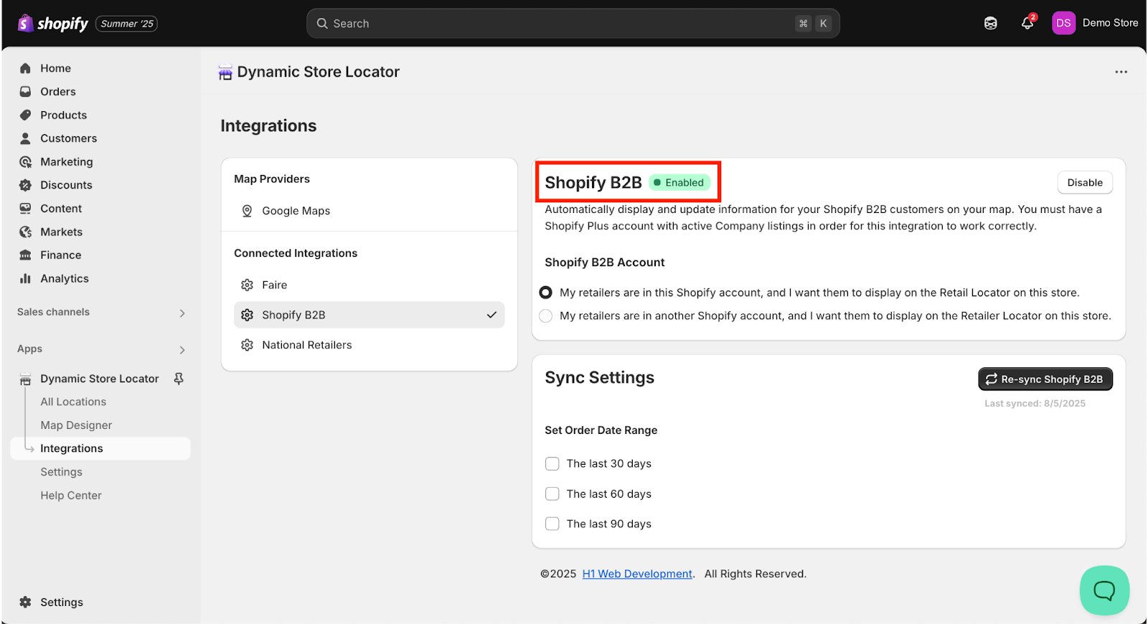Click Demo Store account name
1148x624 pixels.
tap(1110, 23)
